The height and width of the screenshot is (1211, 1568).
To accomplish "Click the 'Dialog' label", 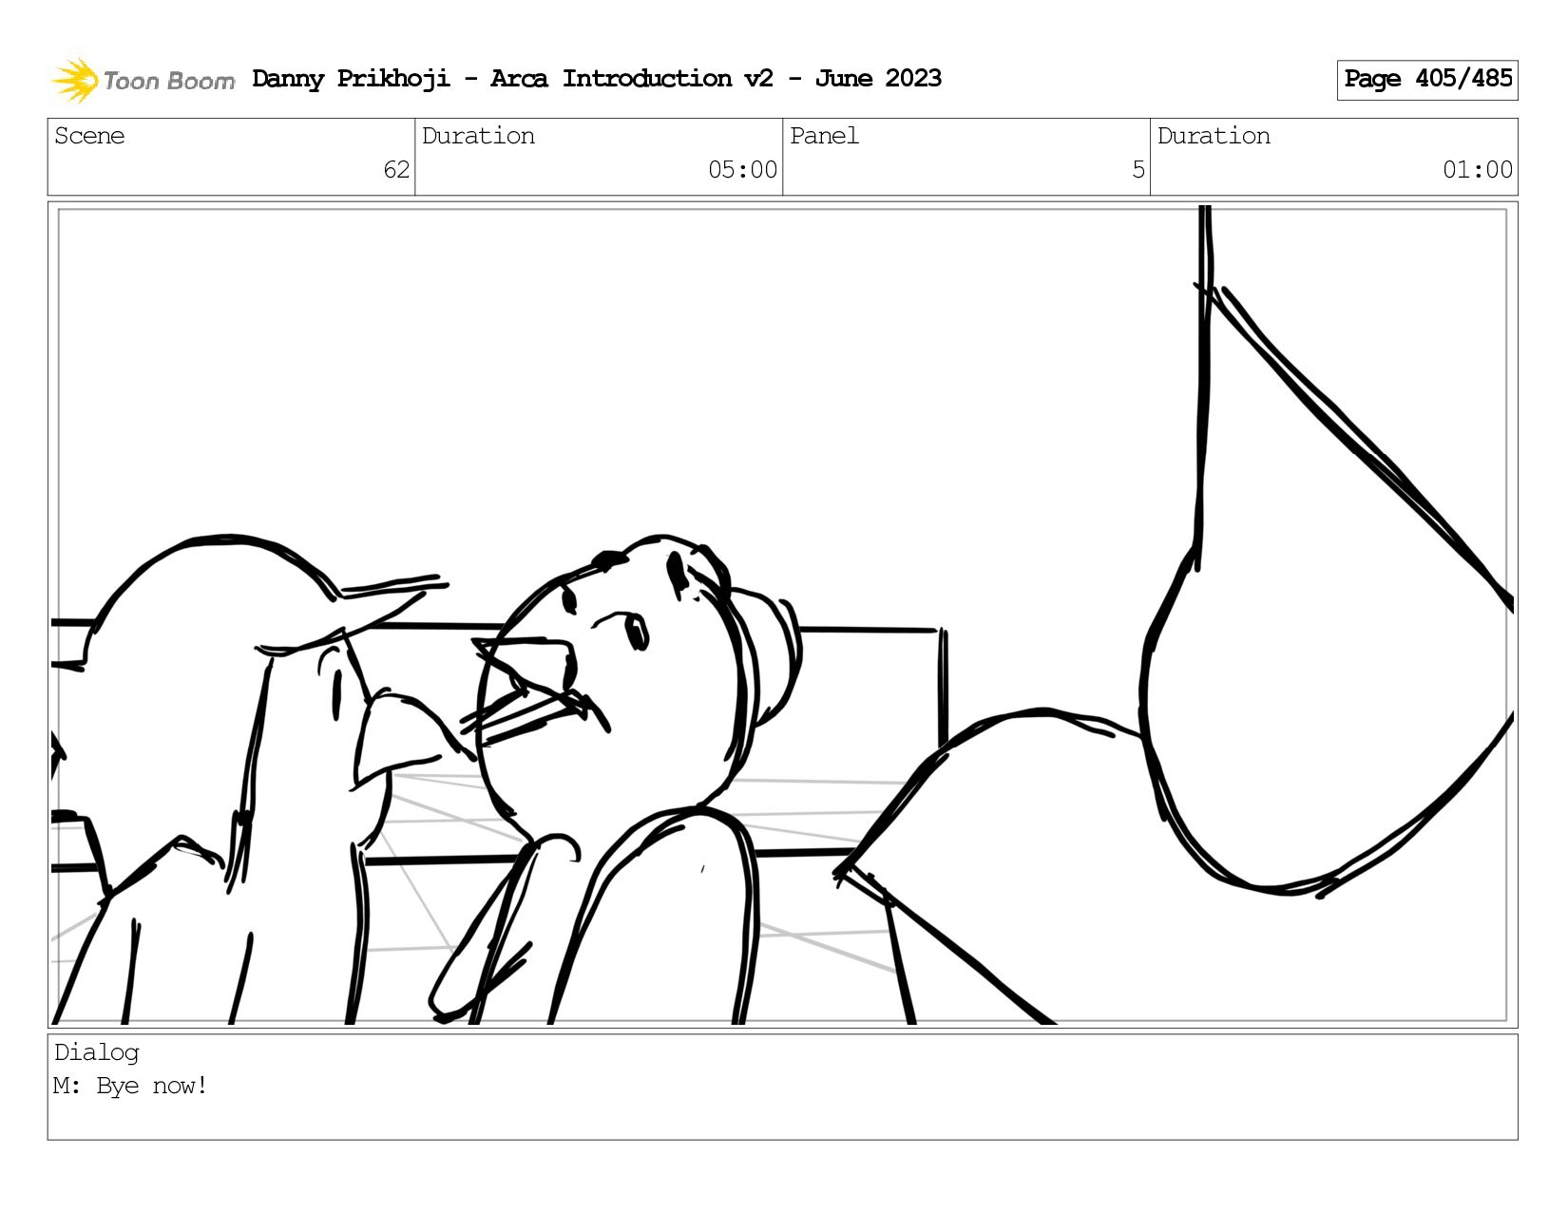I will point(97,1052).
